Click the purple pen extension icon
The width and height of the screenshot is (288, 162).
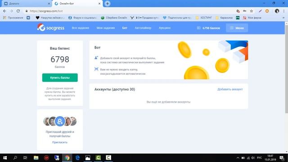260,11
